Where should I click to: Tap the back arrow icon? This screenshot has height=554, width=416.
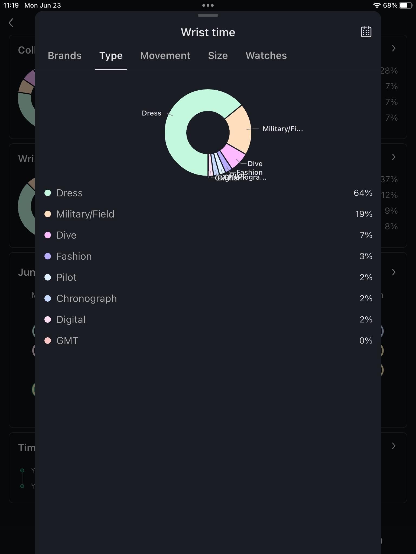point(11,23)
